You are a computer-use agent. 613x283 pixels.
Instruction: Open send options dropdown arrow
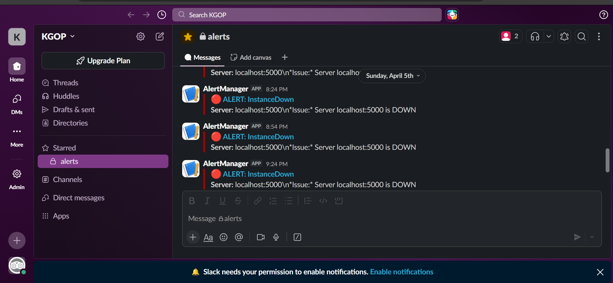(592, 237)
